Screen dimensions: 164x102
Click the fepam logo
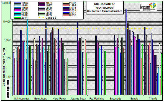coord(148,7)
